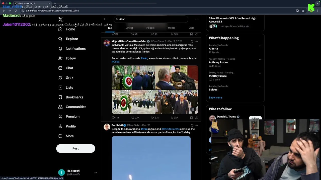
Task: Open Anthony Joshua trending topic
Action: 218,62
